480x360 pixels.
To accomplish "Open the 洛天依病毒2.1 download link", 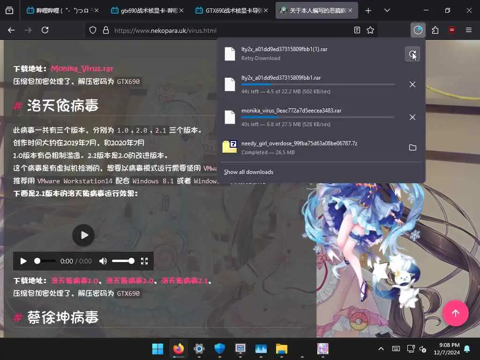I will [x=185, y=281].
